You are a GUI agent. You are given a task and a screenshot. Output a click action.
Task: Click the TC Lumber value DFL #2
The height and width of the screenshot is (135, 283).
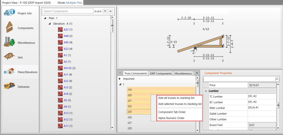(252, 96)
